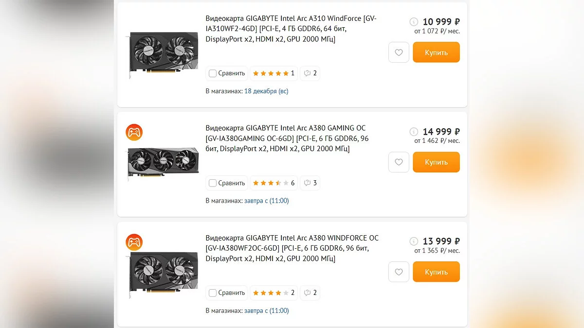Buy the Arc A380 GAMING OC card

(436, 162)
